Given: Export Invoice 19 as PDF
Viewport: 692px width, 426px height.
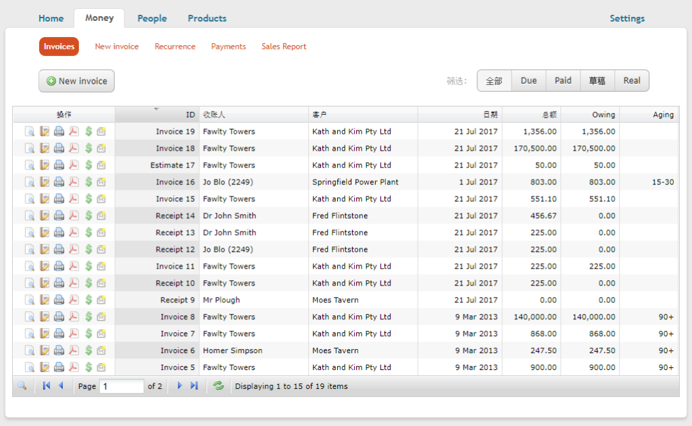Looking at the screenshot, I should point(74,132).
